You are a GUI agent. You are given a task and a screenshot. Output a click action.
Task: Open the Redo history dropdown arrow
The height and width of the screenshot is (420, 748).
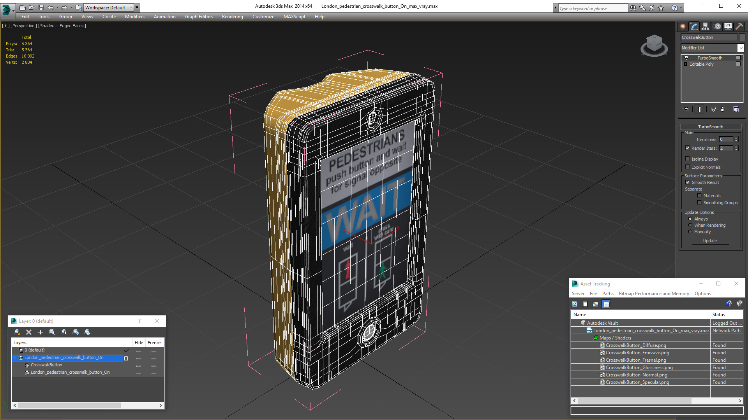pos(71,7)
